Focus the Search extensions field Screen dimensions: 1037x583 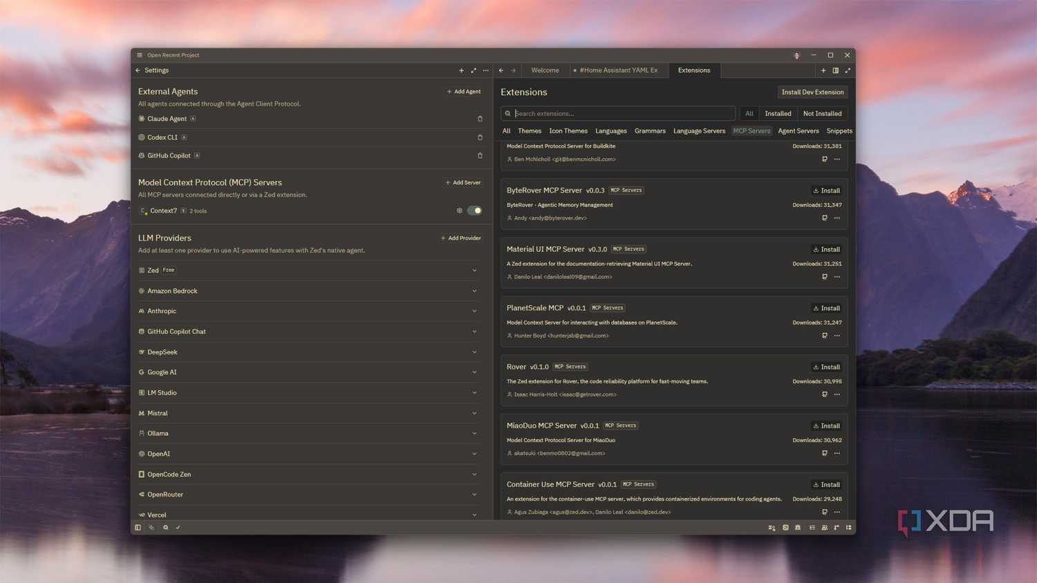pos(617,113)
